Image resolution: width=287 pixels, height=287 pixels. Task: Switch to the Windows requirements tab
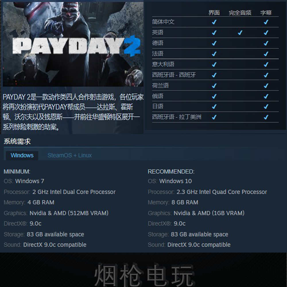(22, 155)
